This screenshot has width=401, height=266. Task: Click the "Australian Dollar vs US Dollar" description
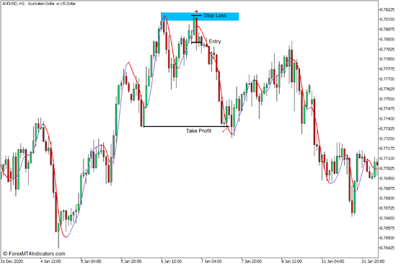52,4
